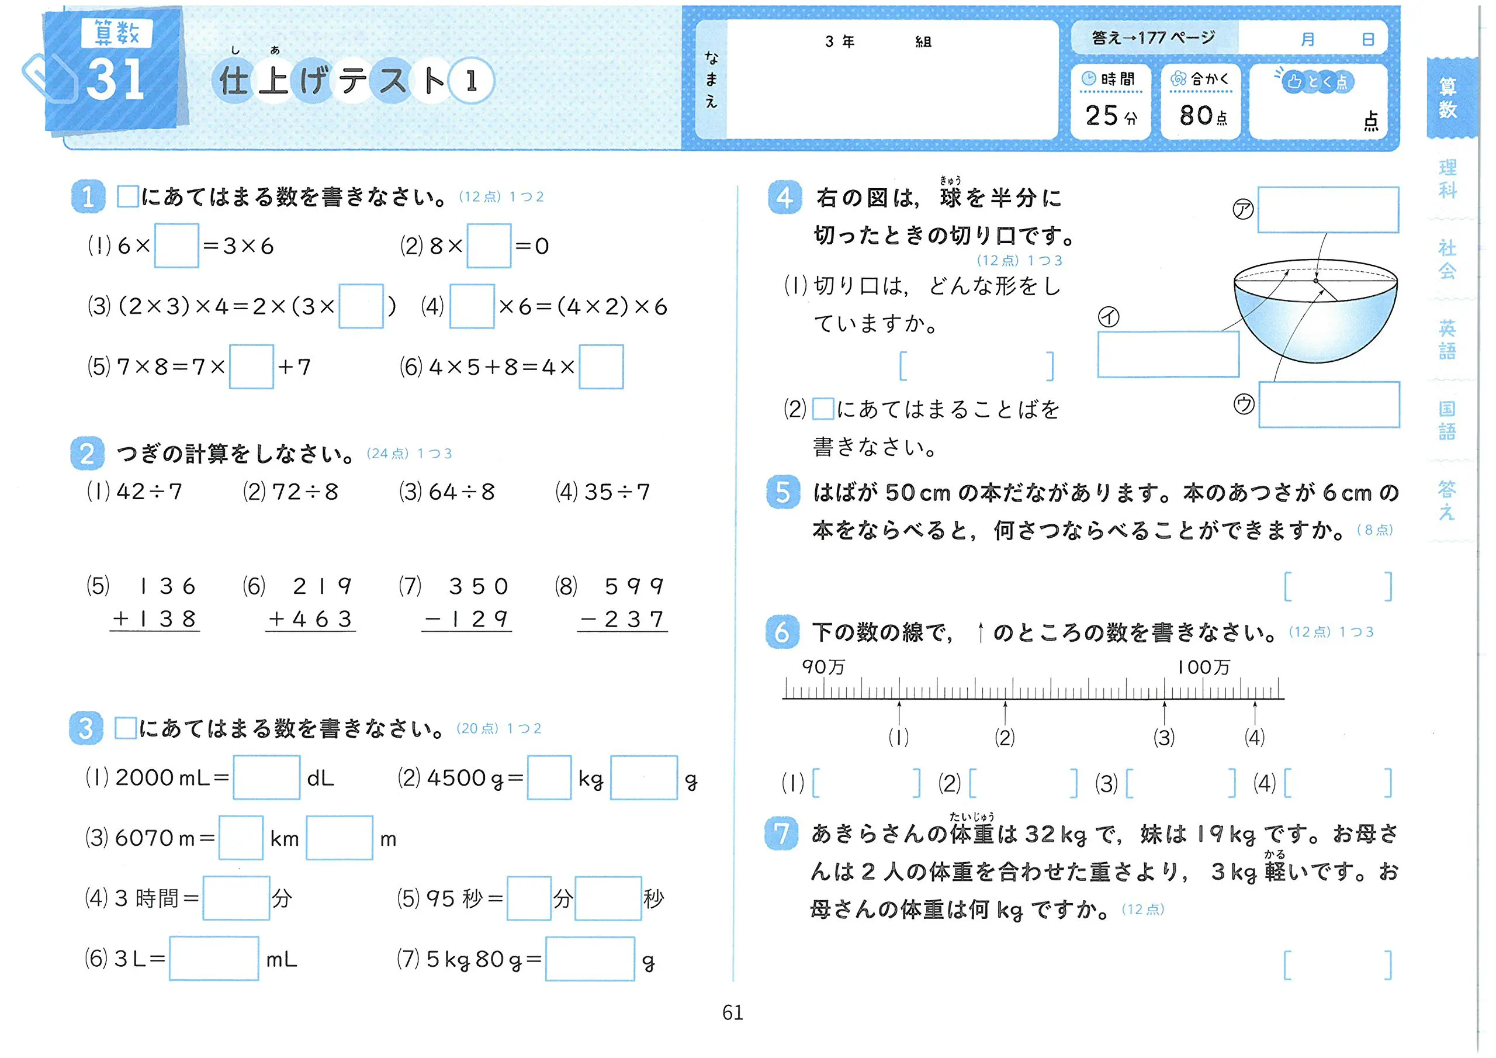Click the answer box labeled ウ
Screen dimensions: 1496x1058
tap(1328, 404)
